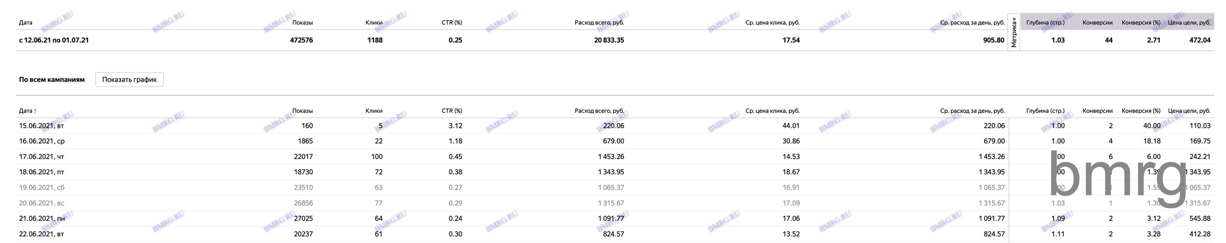Image resolution: width=1226 pixels, height=243 pixels.
Task: Click the help question-mark icon beside Цена цели
Action: tap(1209, 22)
